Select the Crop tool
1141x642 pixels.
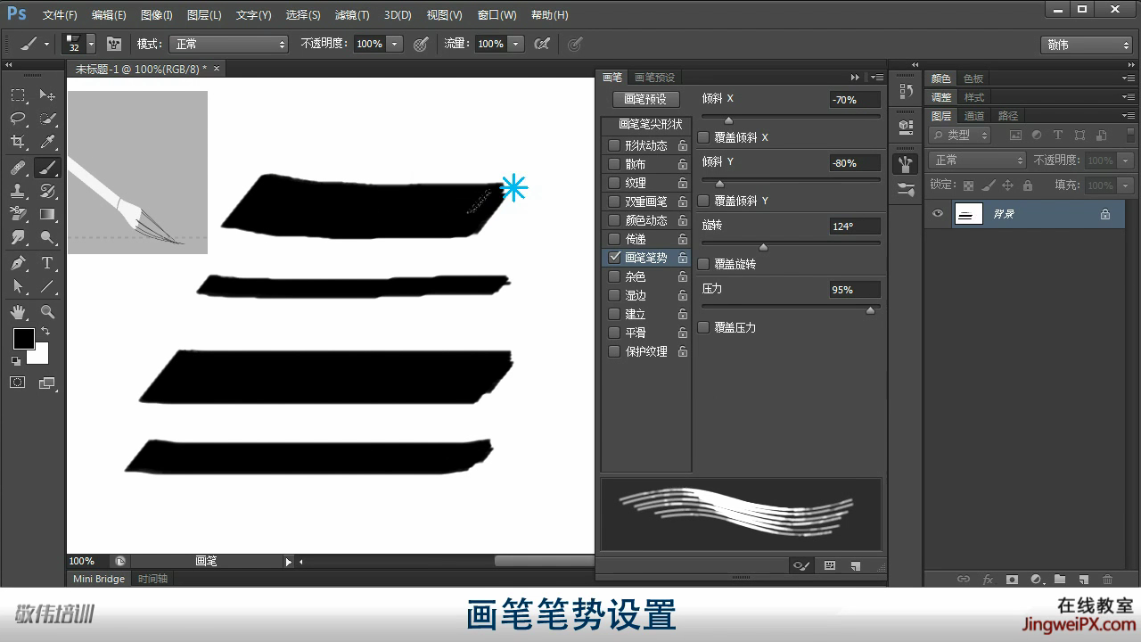point(19,143)
